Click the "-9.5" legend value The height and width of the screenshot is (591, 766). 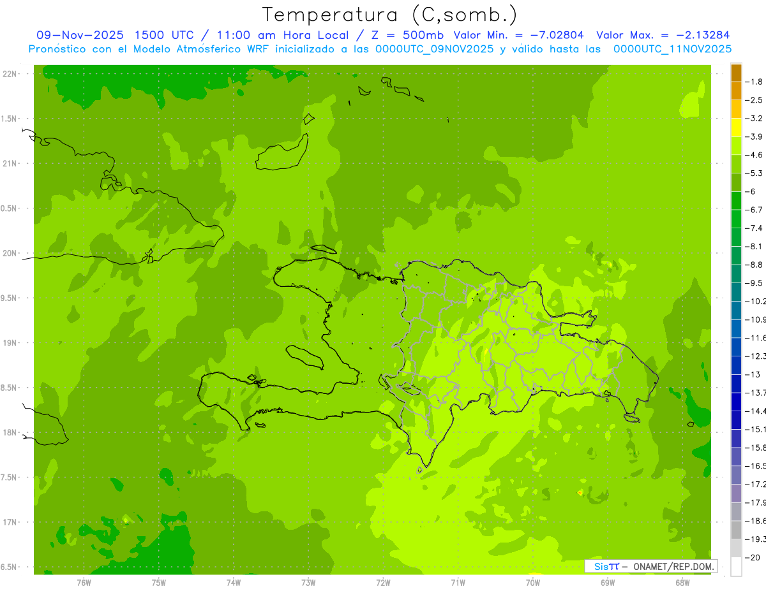754,283
